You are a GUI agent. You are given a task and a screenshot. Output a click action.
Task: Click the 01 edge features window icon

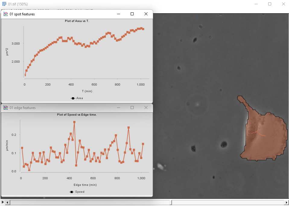[6, 108]
